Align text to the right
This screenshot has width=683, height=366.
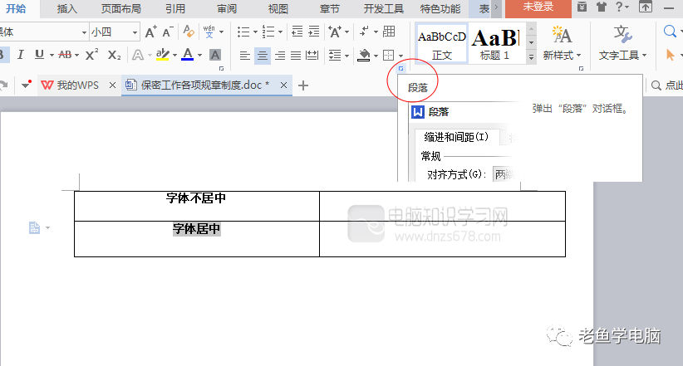coord(279,56)
